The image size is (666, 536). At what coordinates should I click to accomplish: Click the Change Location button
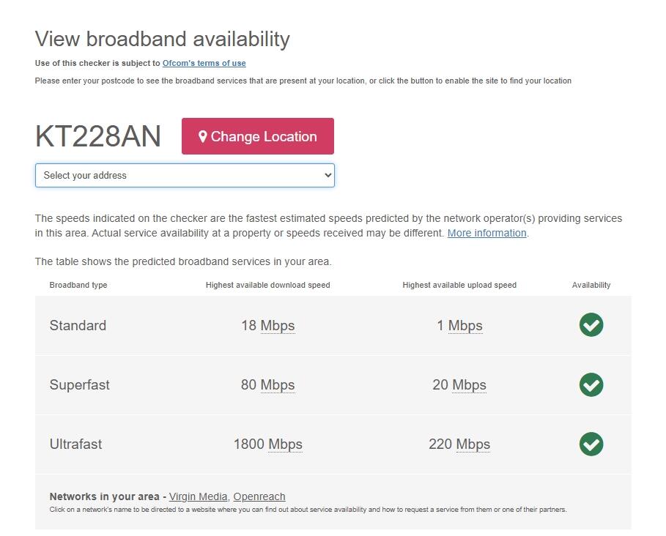[x=257, y=135]
